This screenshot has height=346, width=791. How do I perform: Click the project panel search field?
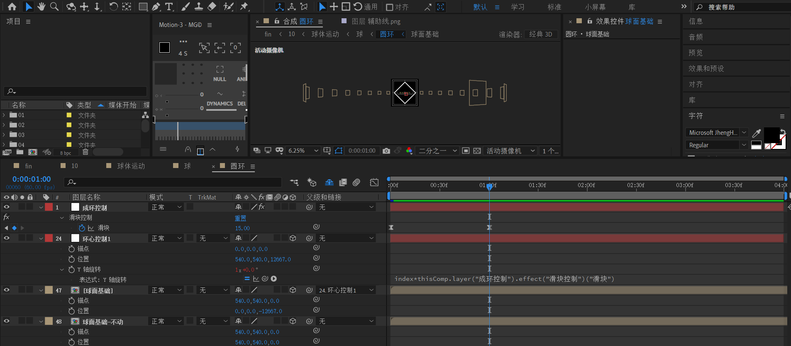click(x=75, y=91)
